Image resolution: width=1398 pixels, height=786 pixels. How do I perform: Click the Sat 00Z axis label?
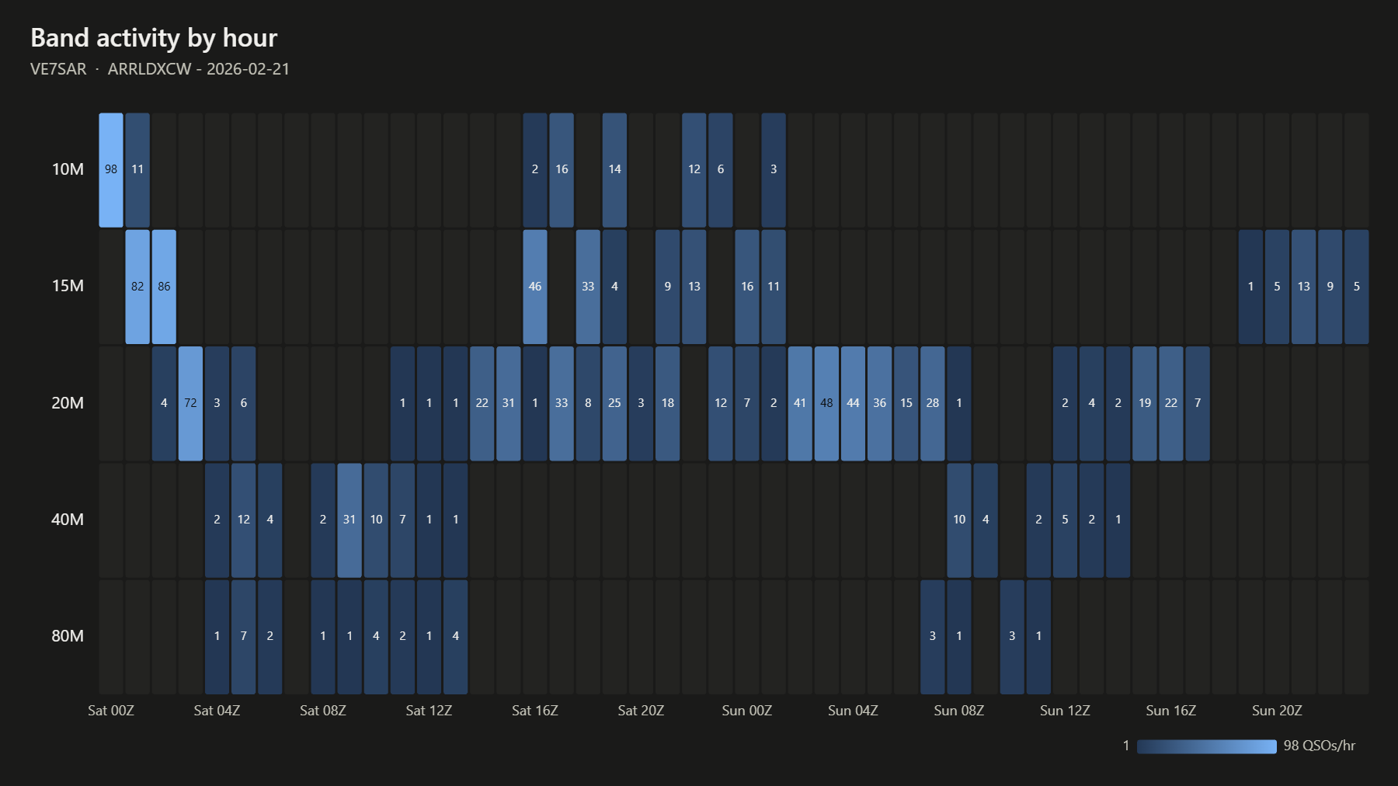point(111,711)
